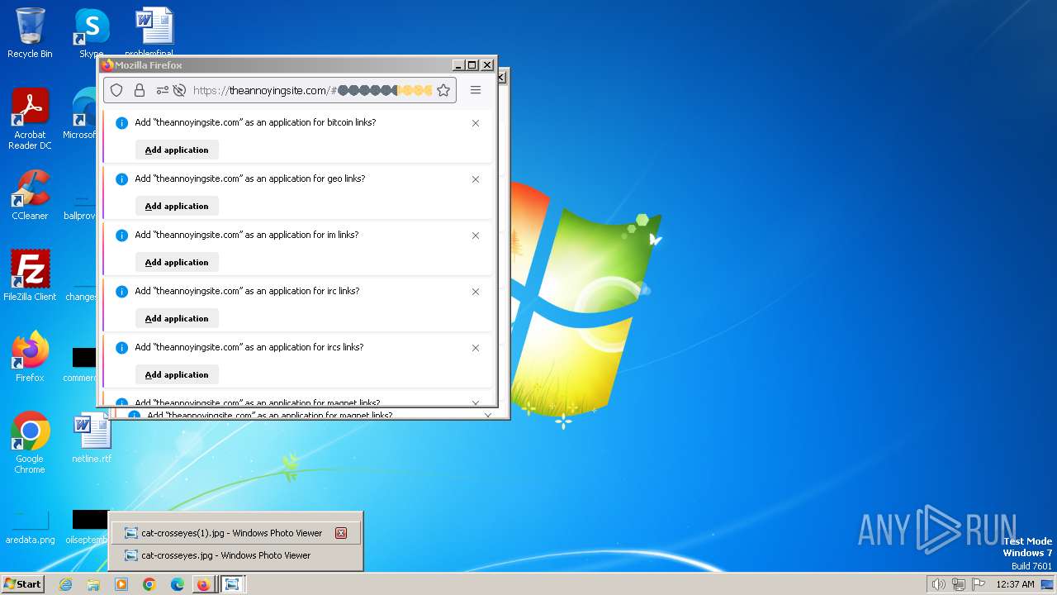Dismiss the geo links notification

[x=476, y=179]
